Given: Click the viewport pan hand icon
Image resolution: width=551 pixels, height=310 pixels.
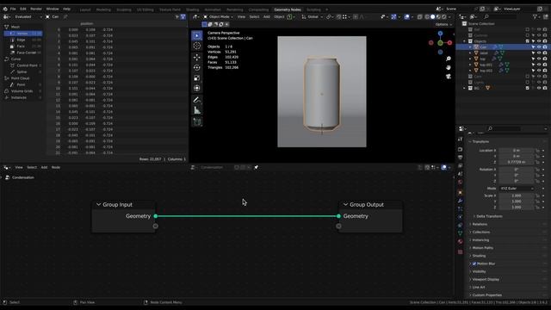Looking at the screenshot, I should (x=449, y=67).
